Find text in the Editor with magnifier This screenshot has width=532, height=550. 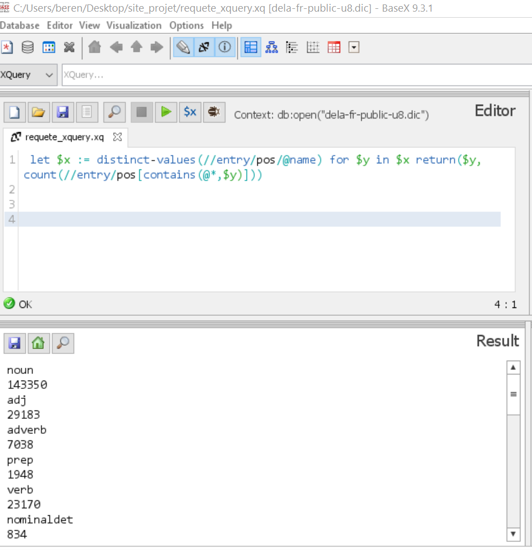(114, 112)
